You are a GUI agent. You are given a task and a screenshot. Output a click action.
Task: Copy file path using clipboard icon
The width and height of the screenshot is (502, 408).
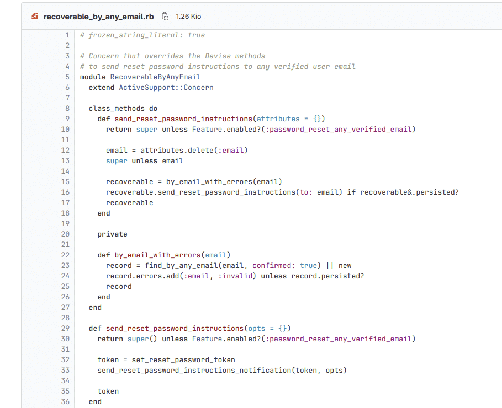tap(165, 17)
